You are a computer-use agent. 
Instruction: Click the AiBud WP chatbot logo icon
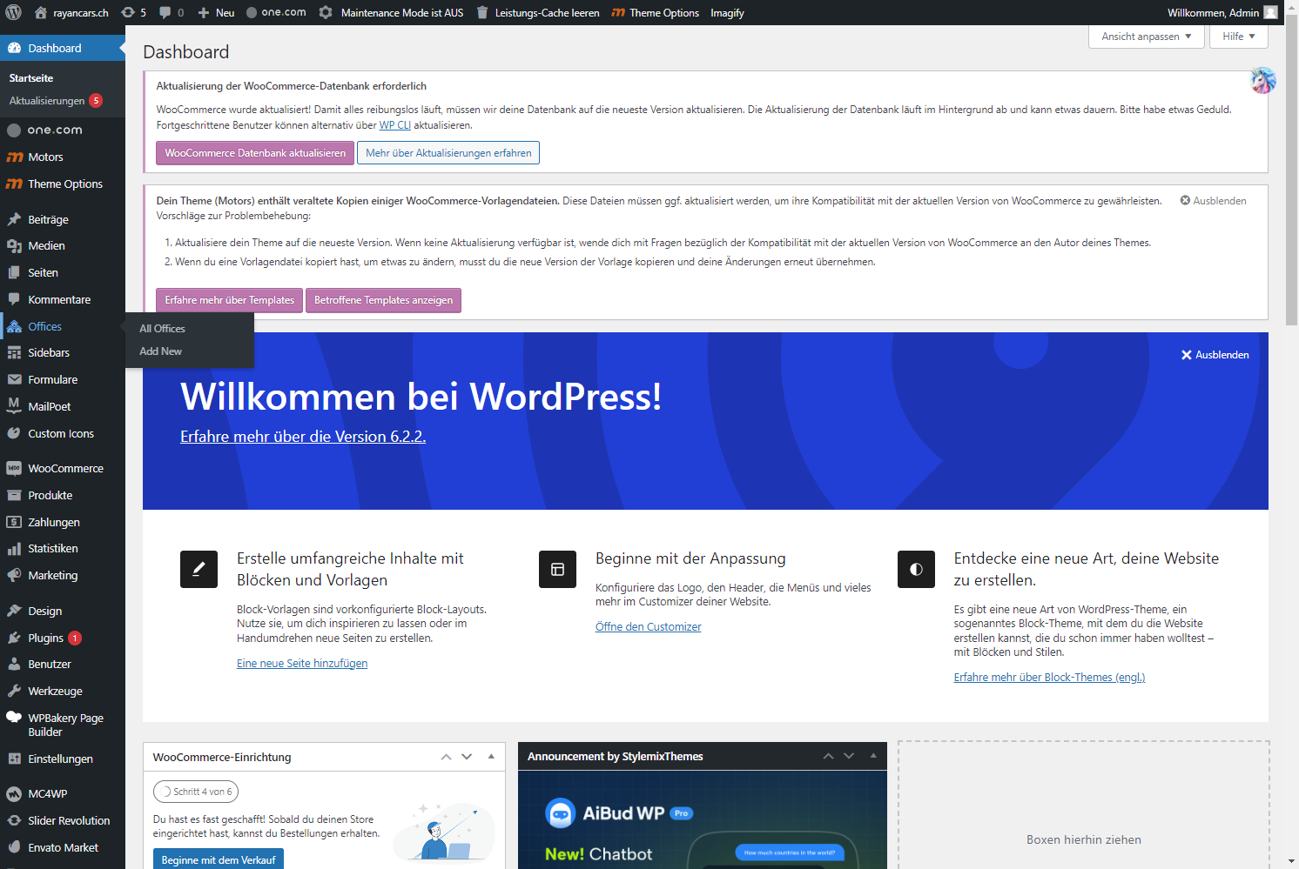click(x=561, y=813)
